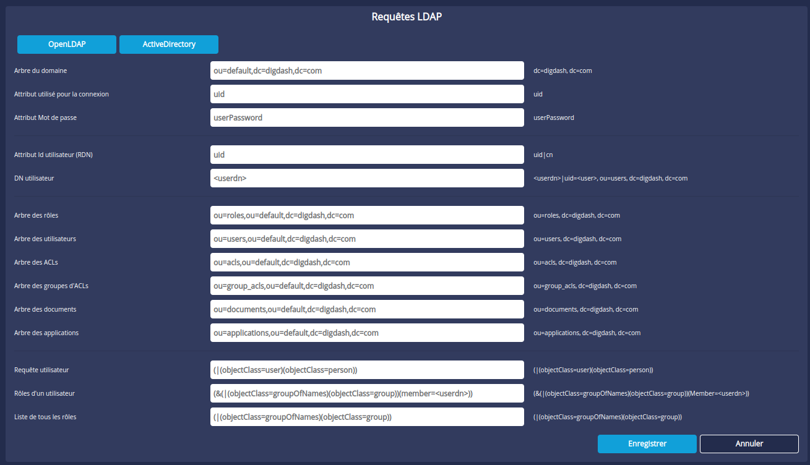Click the Arbre des utilisateurs input
The height and width of the screenshot is (465, 810).
coord(367,238)
